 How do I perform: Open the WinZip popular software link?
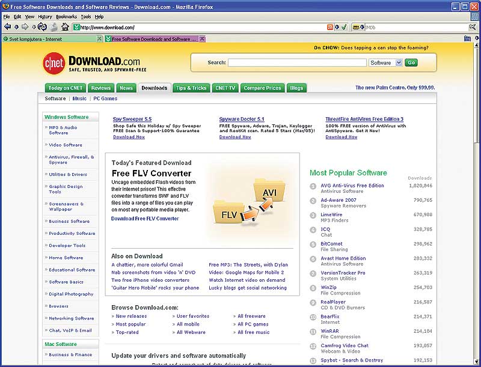pyautogui.click(x=328, y=287)
